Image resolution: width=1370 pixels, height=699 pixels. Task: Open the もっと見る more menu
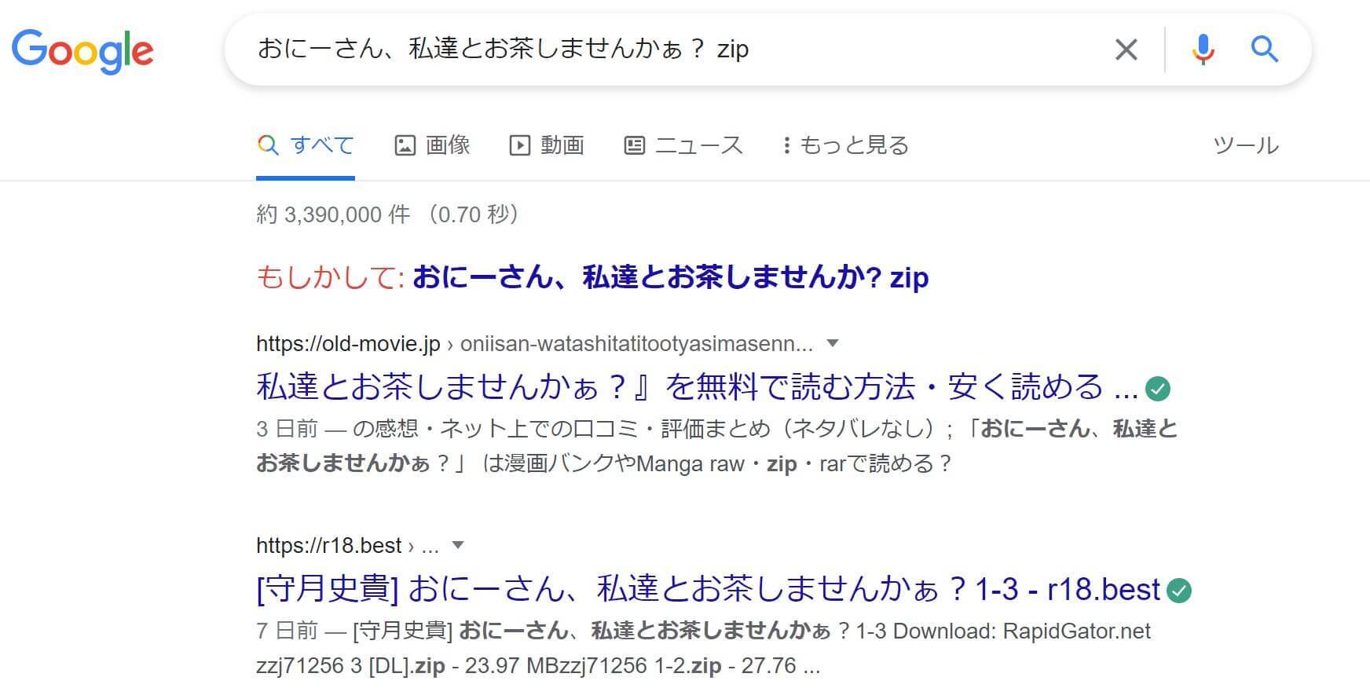[845, 145]
